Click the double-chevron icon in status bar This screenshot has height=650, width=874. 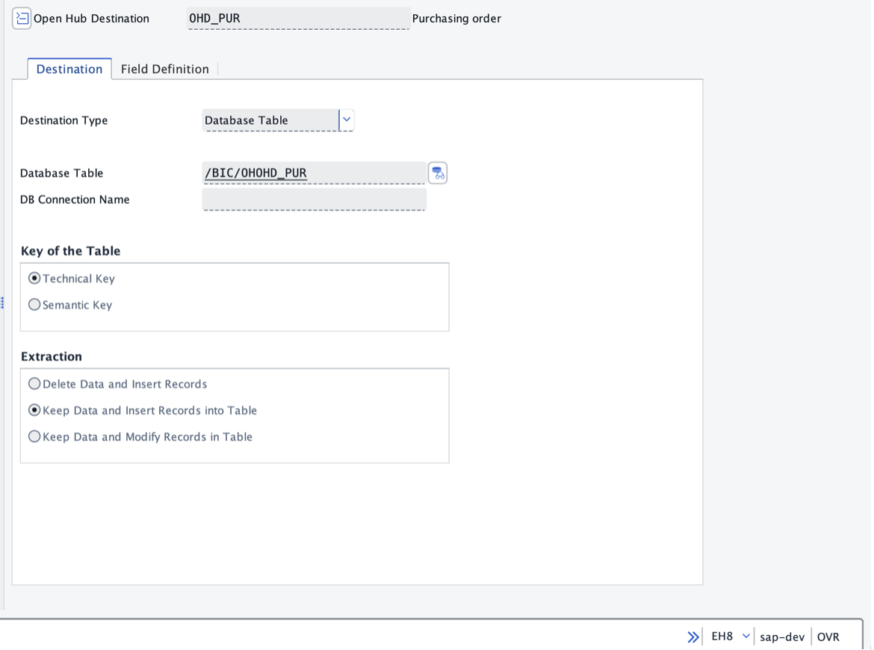(692, 637)
